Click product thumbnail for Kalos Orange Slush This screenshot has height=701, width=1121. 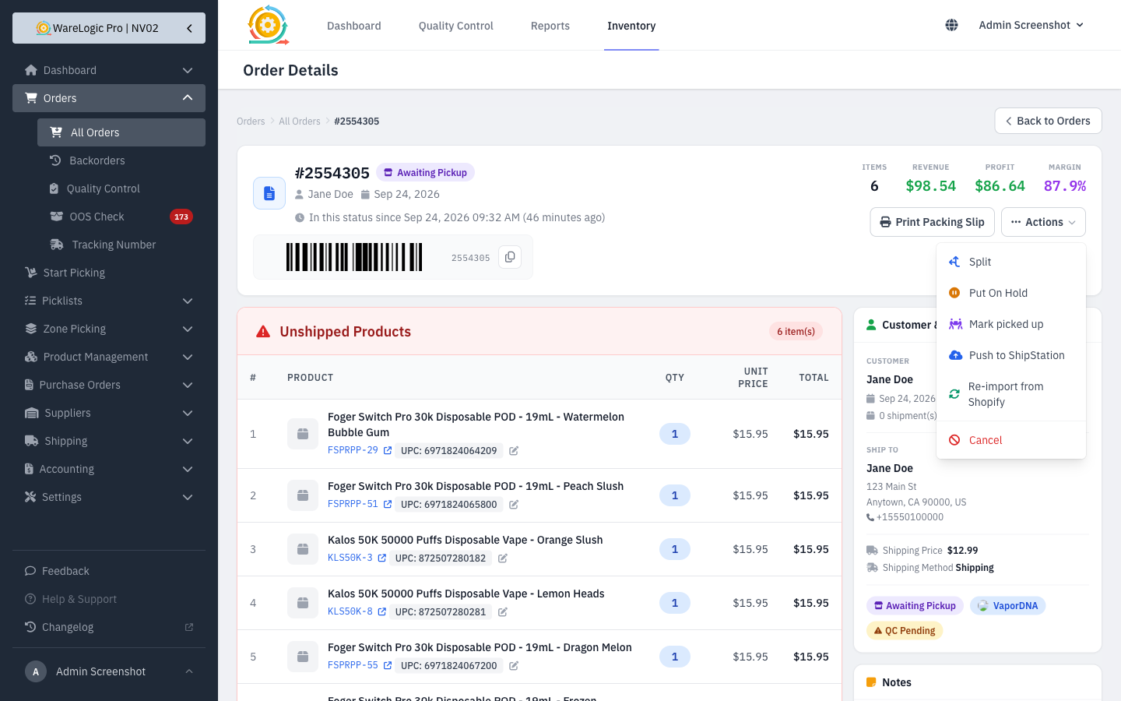(x=303, y=549)
